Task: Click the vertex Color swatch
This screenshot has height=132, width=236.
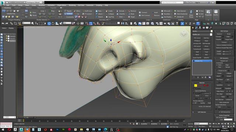Action: [228, 120]
